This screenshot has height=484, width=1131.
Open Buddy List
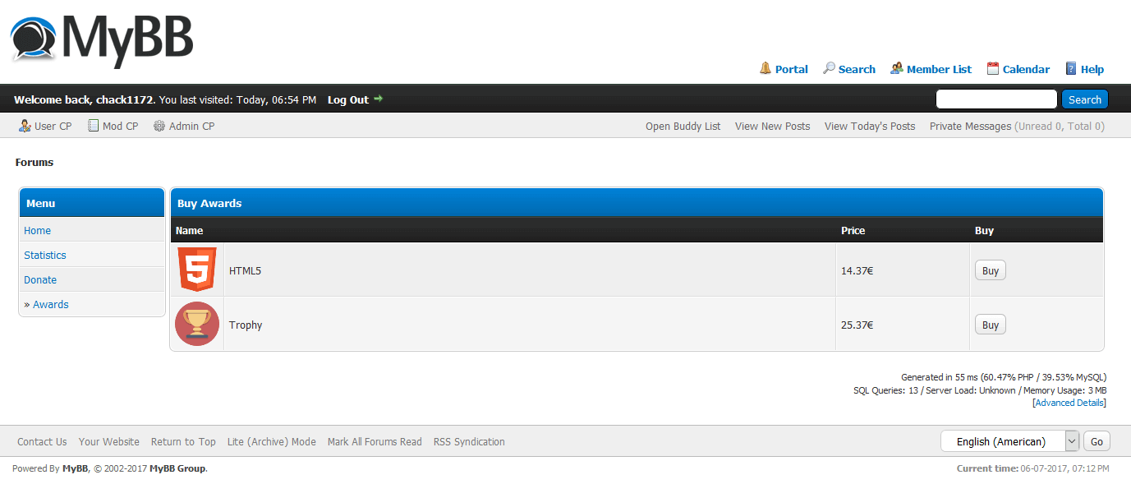[x=683, y=126]
